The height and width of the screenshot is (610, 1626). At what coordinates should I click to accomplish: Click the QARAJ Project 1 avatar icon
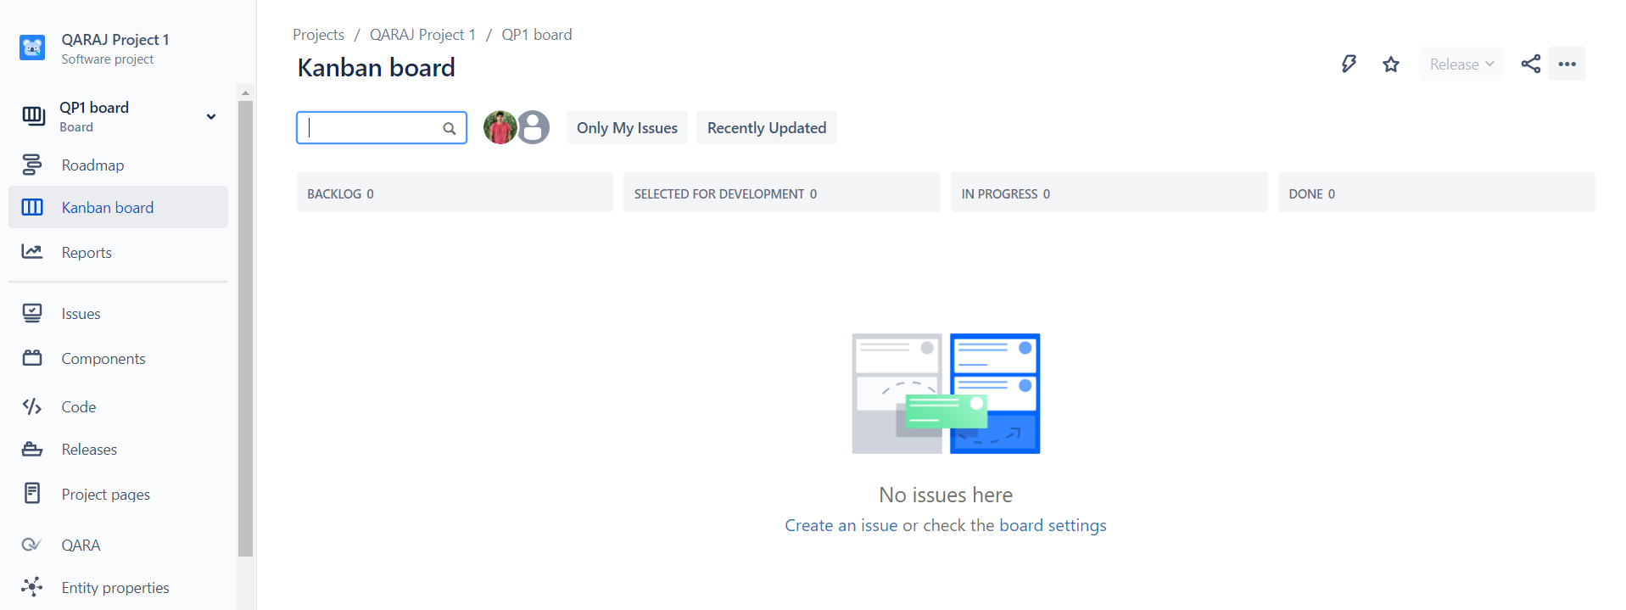(32, 48)
